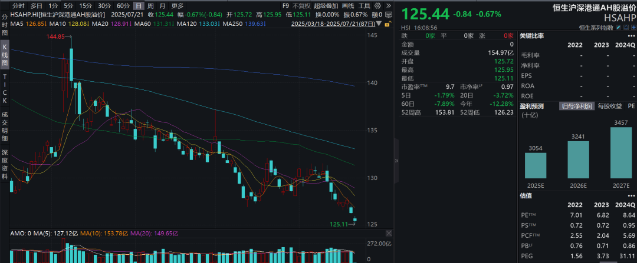Select the 每股收益 forecast tab

[610, 106]
